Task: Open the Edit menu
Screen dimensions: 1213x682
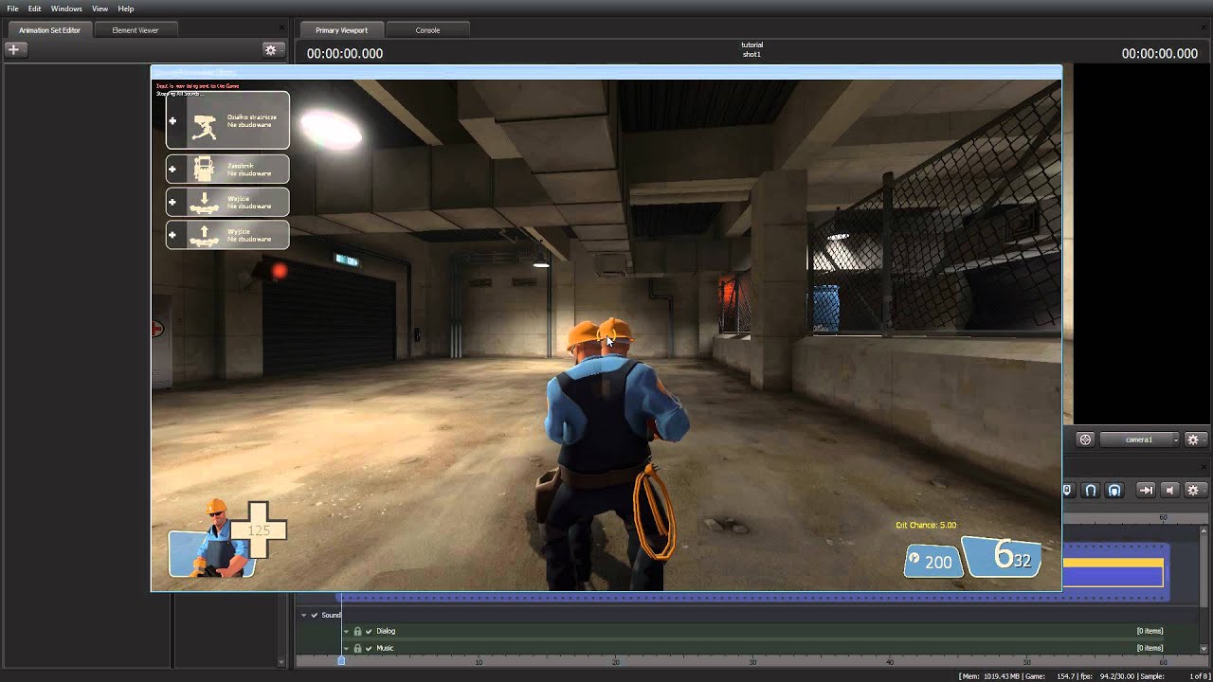Action: click(34, 9)
